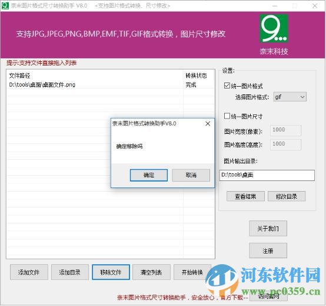Click the 注册 register button

pyautogui.click(x=268, y=251)
